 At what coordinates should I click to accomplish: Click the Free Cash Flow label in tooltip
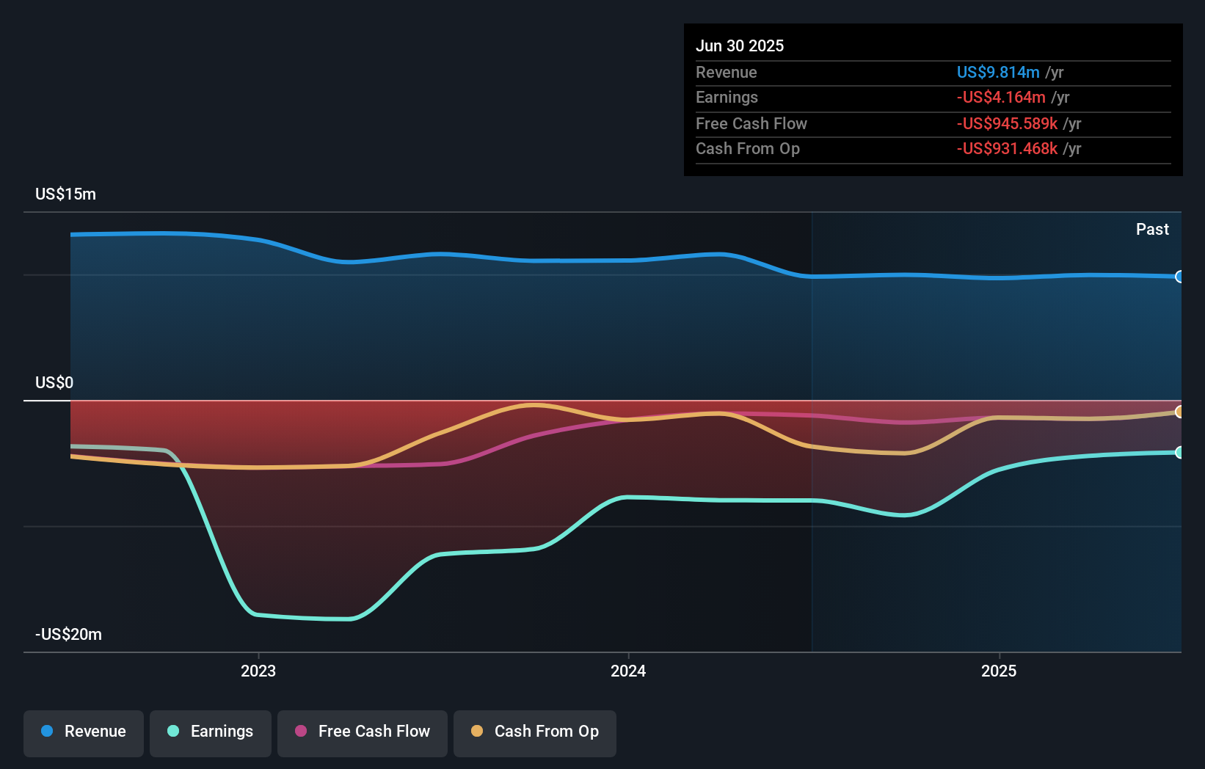pyautogui.click(x=751, y=123)
